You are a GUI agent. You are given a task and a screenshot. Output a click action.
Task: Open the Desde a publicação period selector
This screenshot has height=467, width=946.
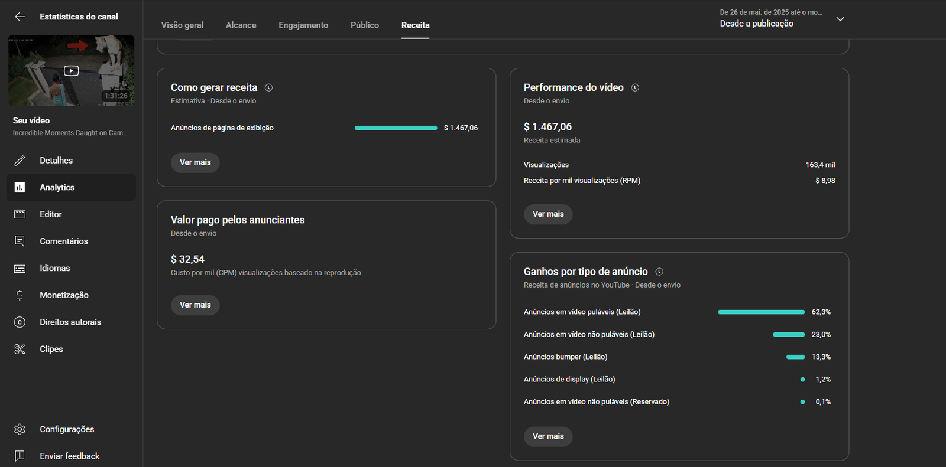(756, 24)
